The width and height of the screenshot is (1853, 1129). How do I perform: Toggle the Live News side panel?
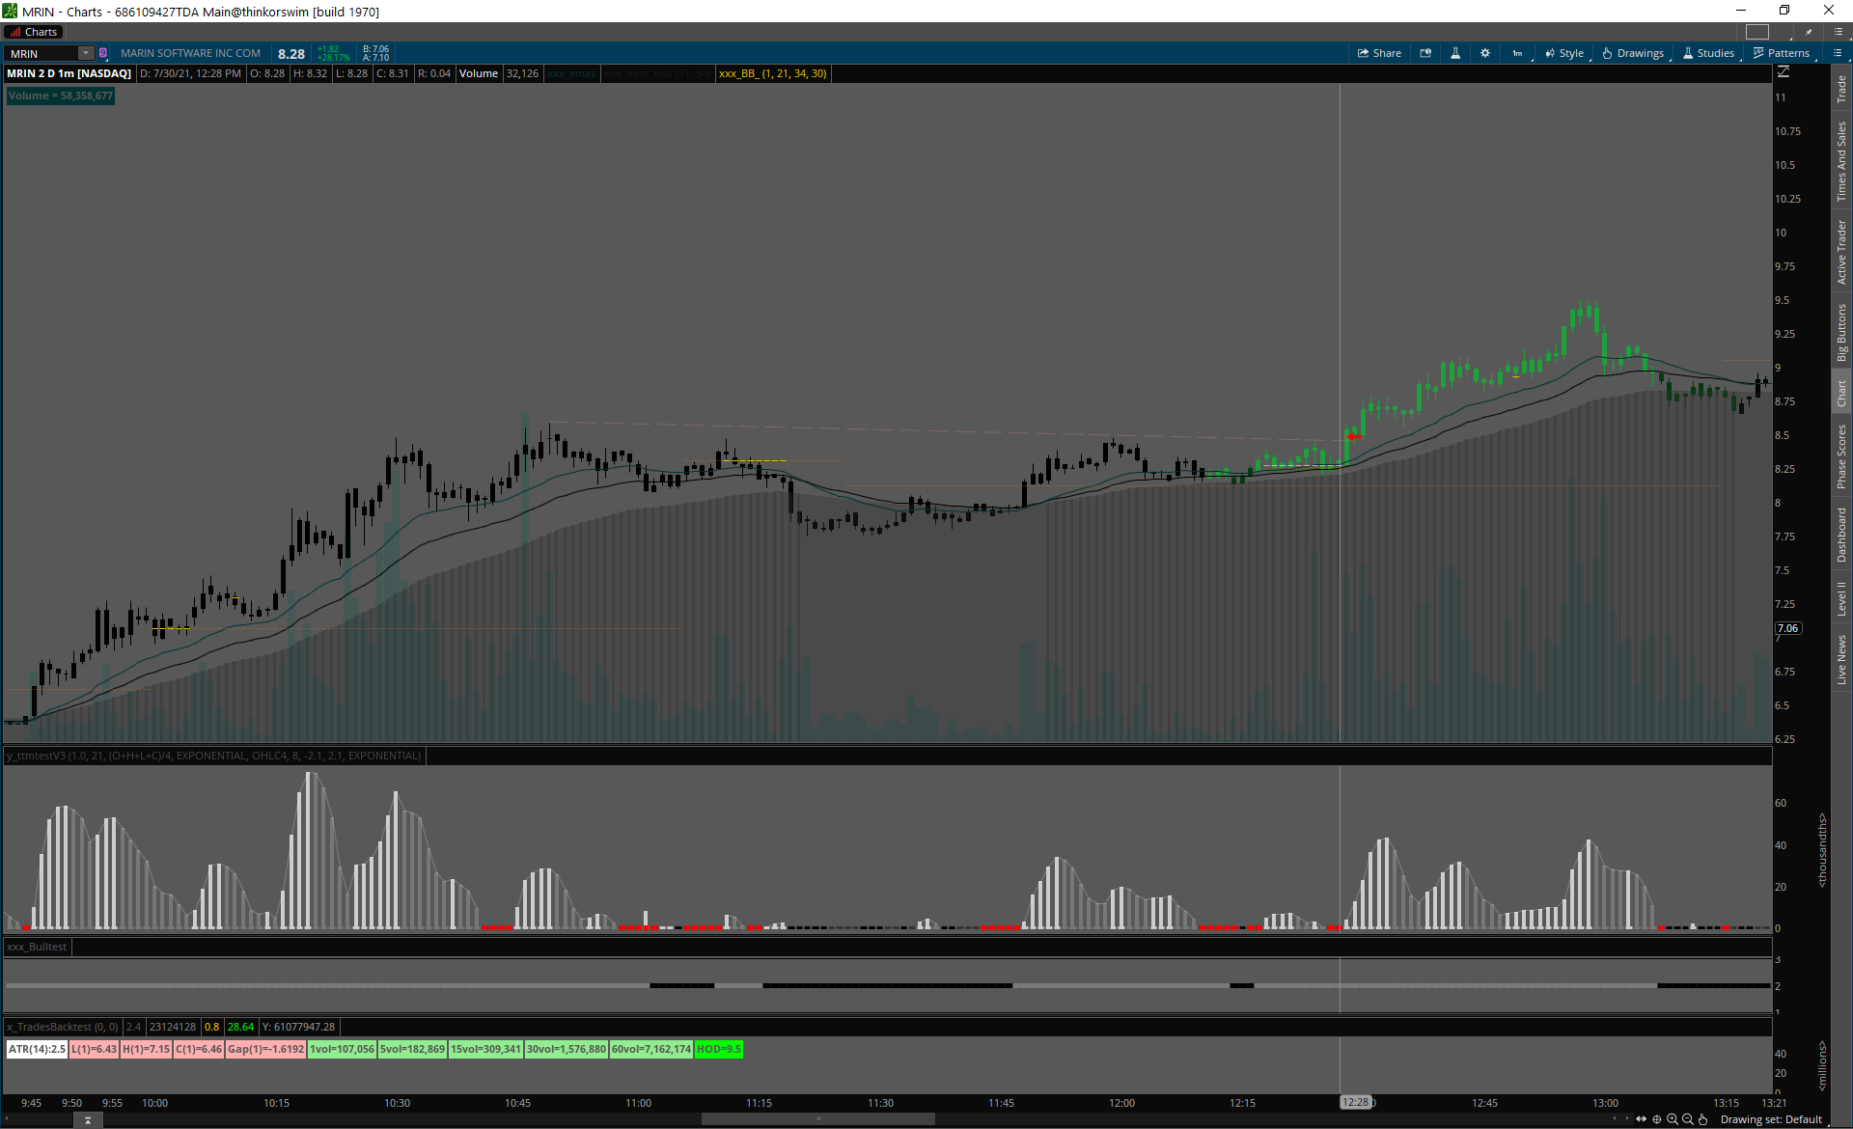(1841, 660)
